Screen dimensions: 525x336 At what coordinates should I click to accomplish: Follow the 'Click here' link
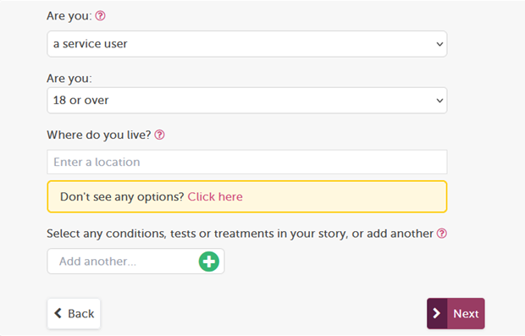(215, 196)
